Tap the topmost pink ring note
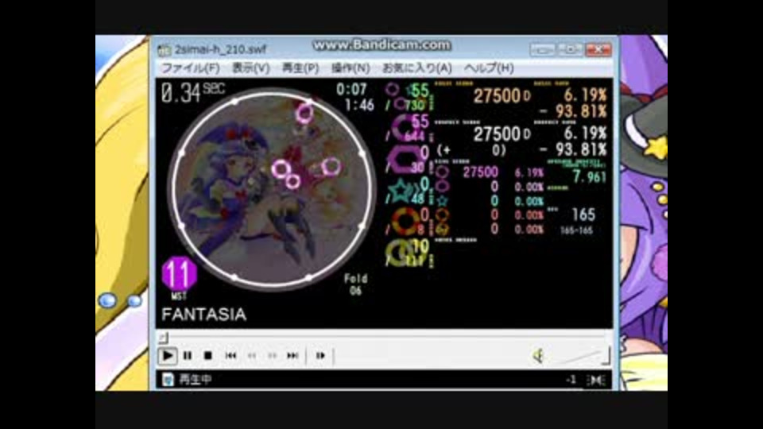763x429 pixels. click(305, 114)
